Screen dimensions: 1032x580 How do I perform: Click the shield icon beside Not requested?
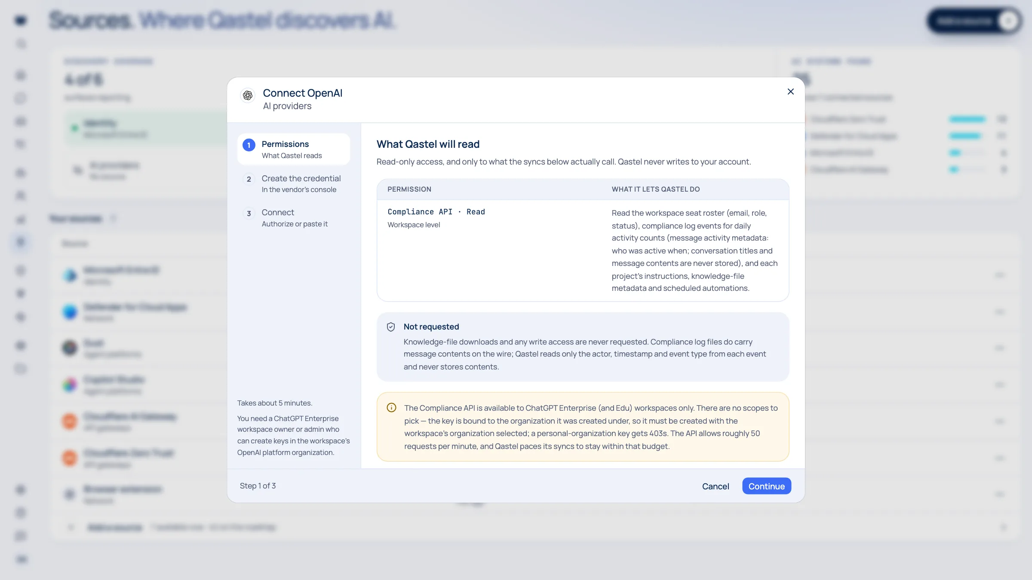391,327
